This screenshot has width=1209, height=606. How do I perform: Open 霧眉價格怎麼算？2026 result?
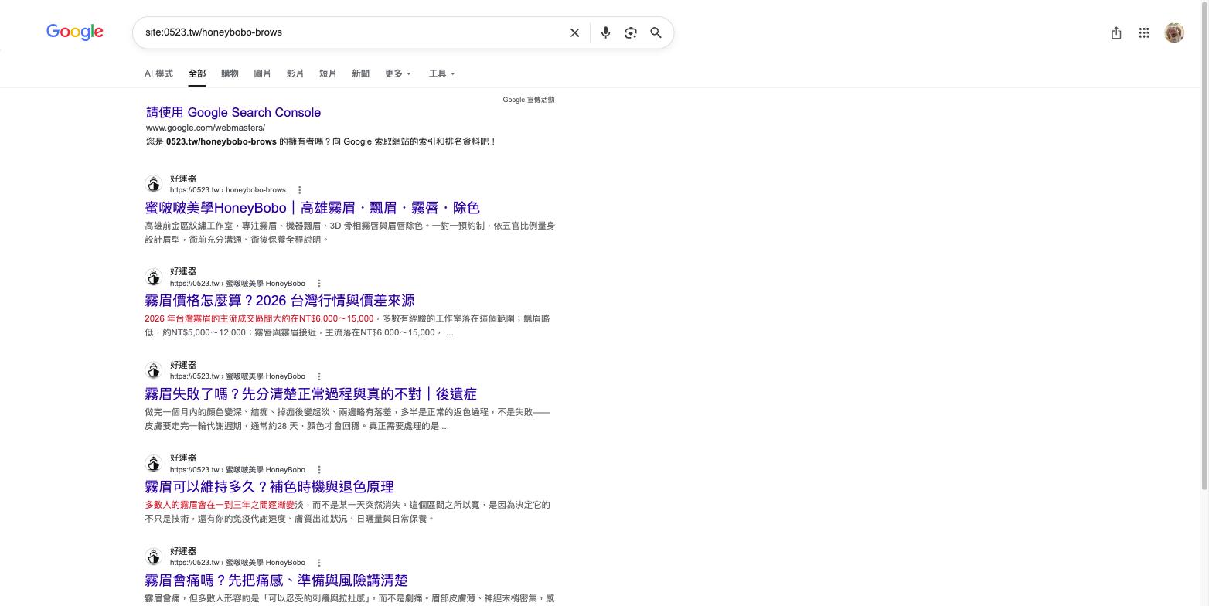(280, 301)
